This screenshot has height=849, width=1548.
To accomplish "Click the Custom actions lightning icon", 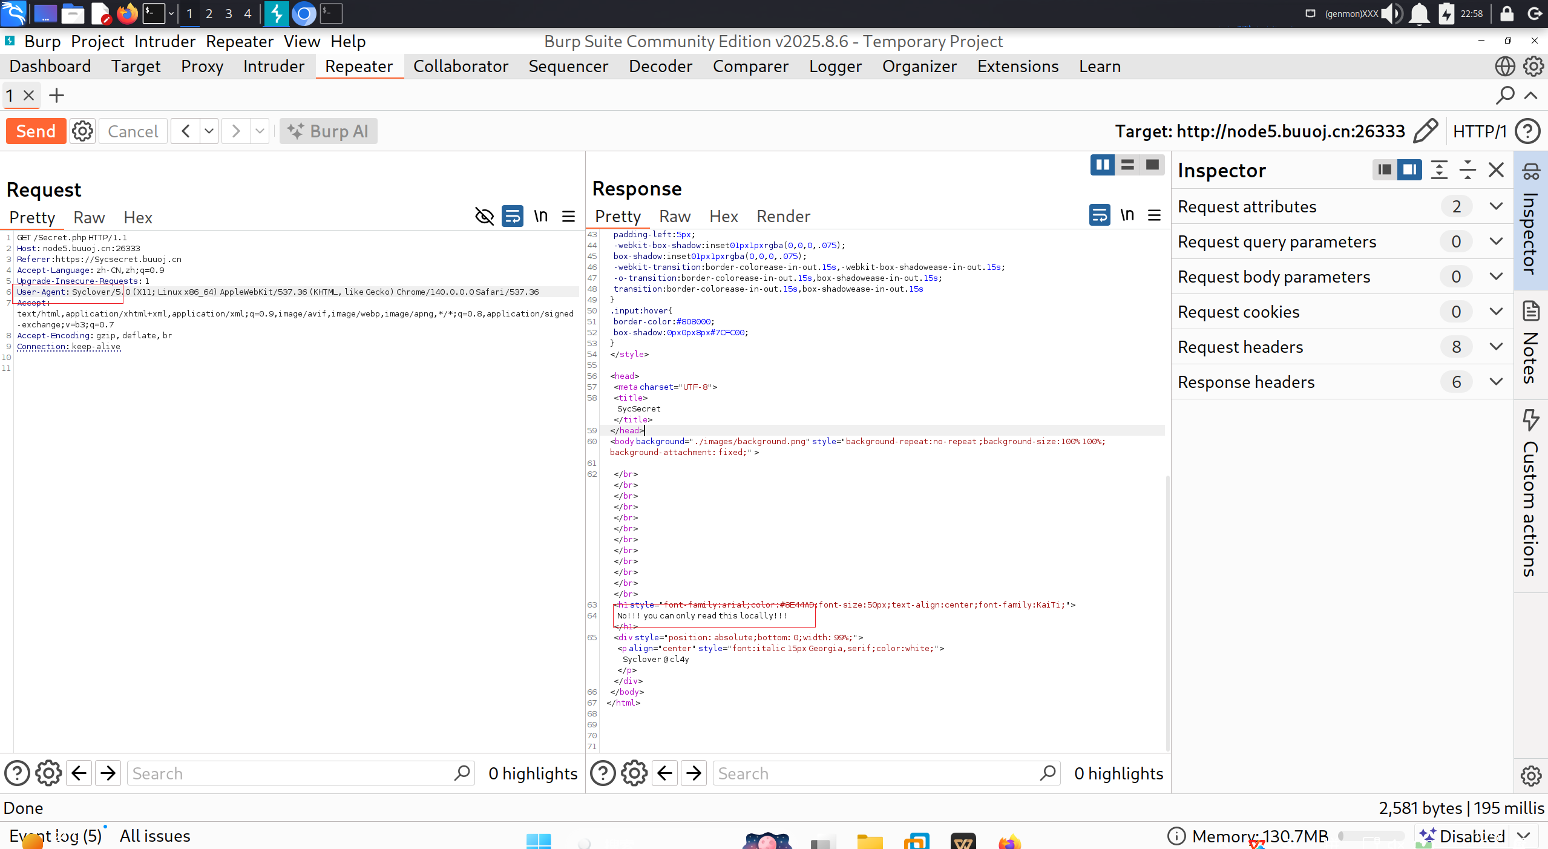I will pyautogui.click(x=1531, y=419).
